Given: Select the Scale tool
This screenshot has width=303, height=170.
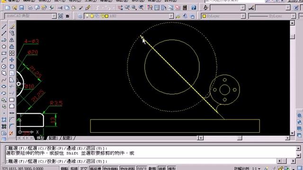Looking at the screenshot, I should 12,73.
